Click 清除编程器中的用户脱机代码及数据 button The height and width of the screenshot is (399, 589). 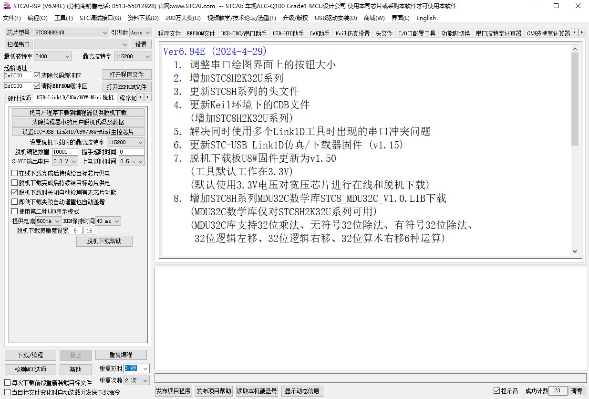pyautogui.click(x=78, y=122)
